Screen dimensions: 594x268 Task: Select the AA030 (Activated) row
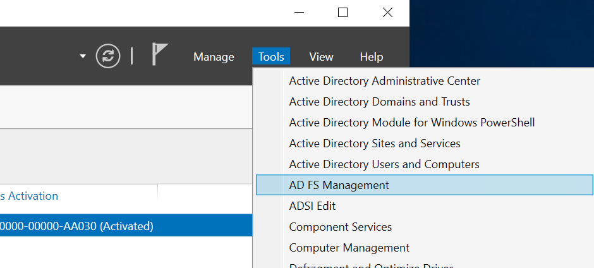[x=126, y=225]
